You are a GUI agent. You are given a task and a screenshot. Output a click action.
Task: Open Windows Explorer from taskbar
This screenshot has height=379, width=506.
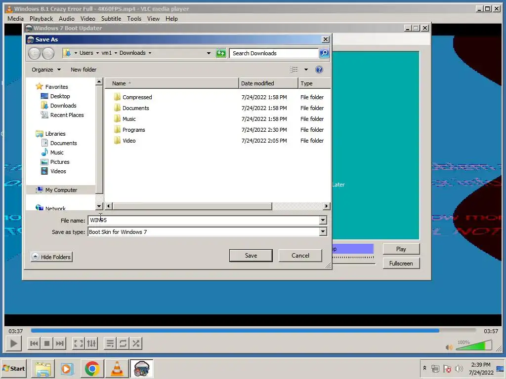42,368
